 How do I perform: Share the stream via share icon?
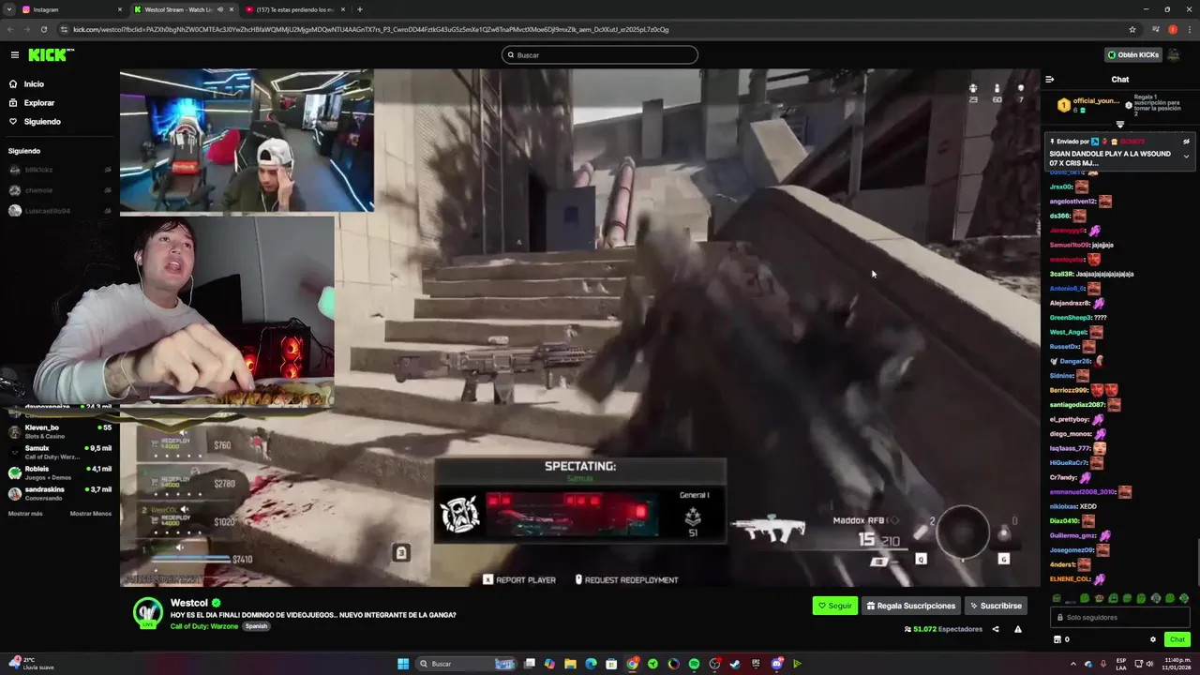coord(996,629)
